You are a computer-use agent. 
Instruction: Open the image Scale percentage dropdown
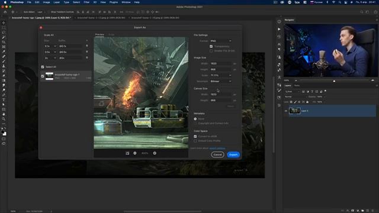221,75
